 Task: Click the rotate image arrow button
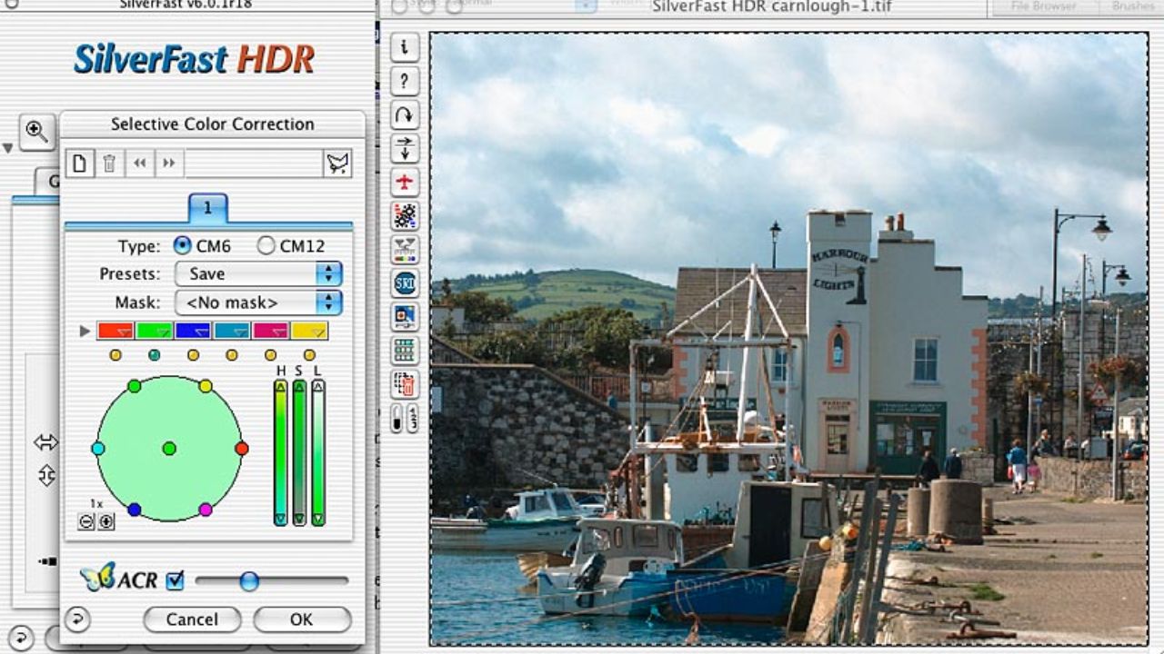click(x=405, y=114)
